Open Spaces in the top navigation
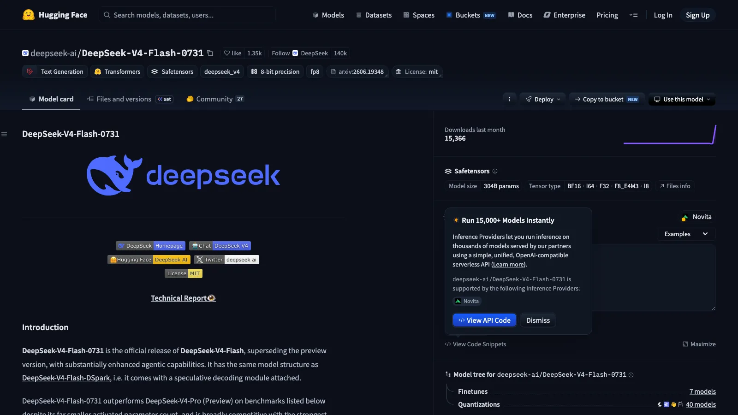 point(419,15)
